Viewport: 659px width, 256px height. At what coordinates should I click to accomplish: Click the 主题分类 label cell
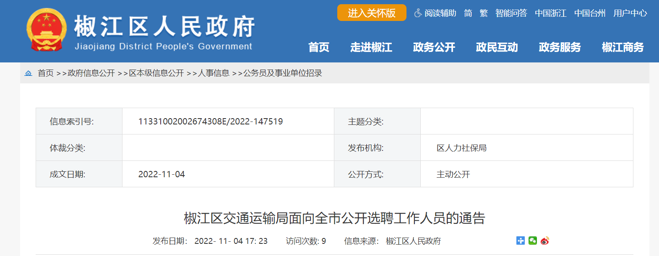(378, 122)
